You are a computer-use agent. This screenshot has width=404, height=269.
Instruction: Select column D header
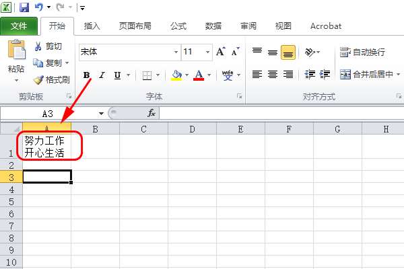point(192,128)
